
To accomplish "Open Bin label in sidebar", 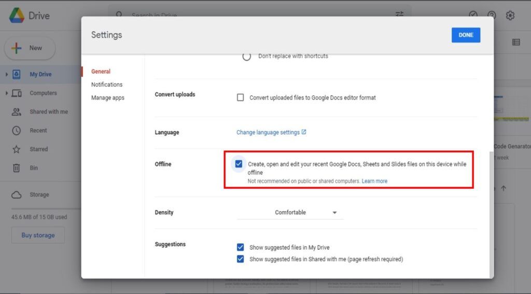I will point(34,168).
